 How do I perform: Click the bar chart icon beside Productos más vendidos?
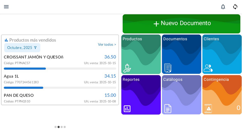click(6, 40)
